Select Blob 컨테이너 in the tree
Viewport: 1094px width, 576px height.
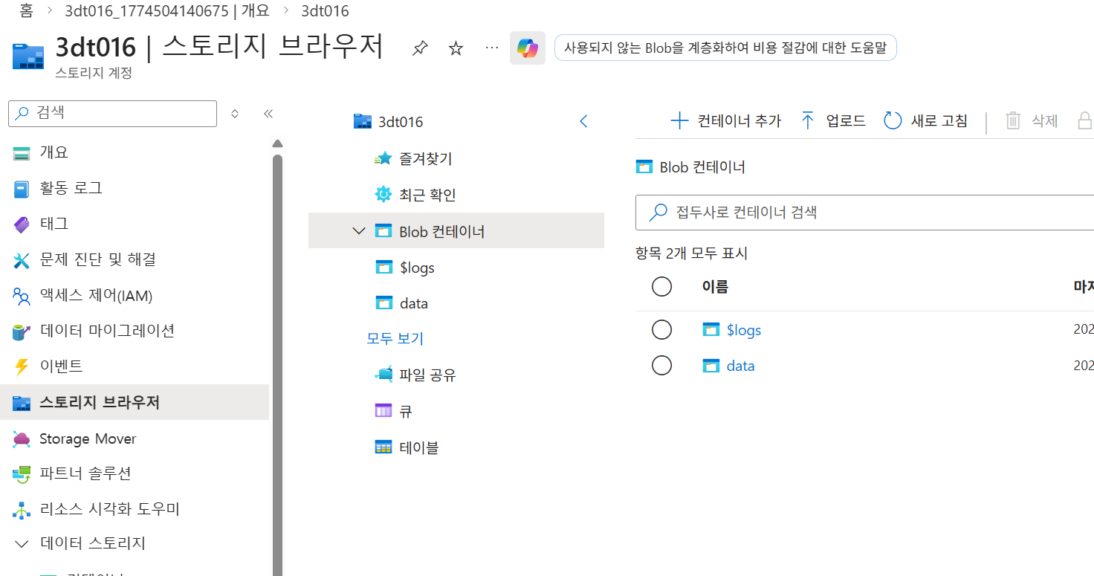click(456, 231)
